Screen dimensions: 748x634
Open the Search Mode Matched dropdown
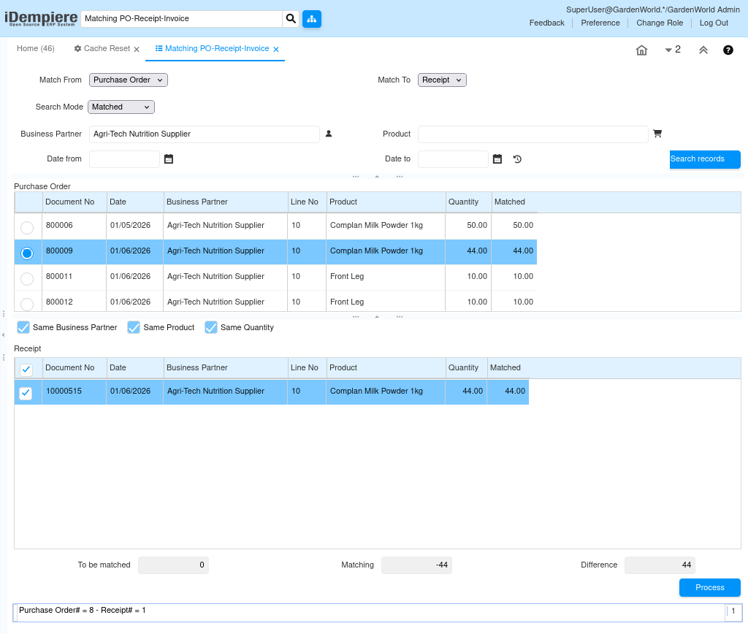[x=121, y=107]
